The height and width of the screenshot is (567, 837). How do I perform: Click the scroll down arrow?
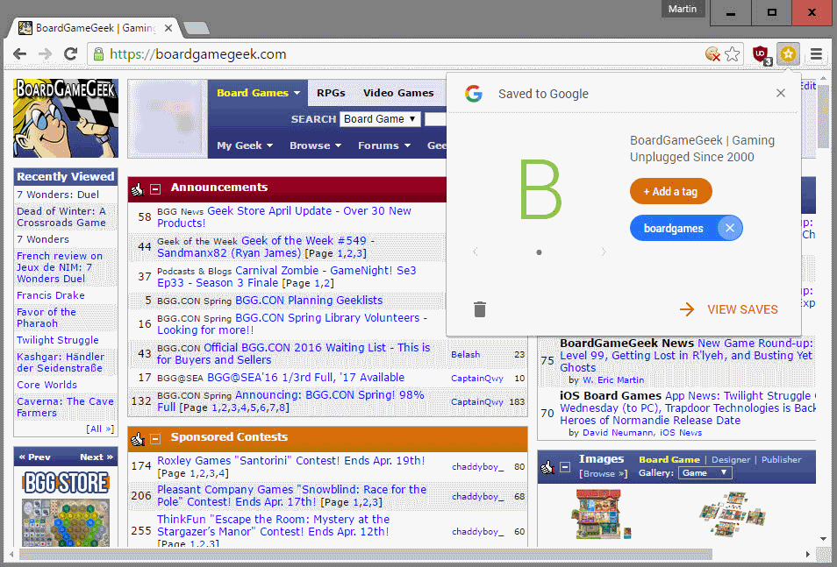(823, 539)
